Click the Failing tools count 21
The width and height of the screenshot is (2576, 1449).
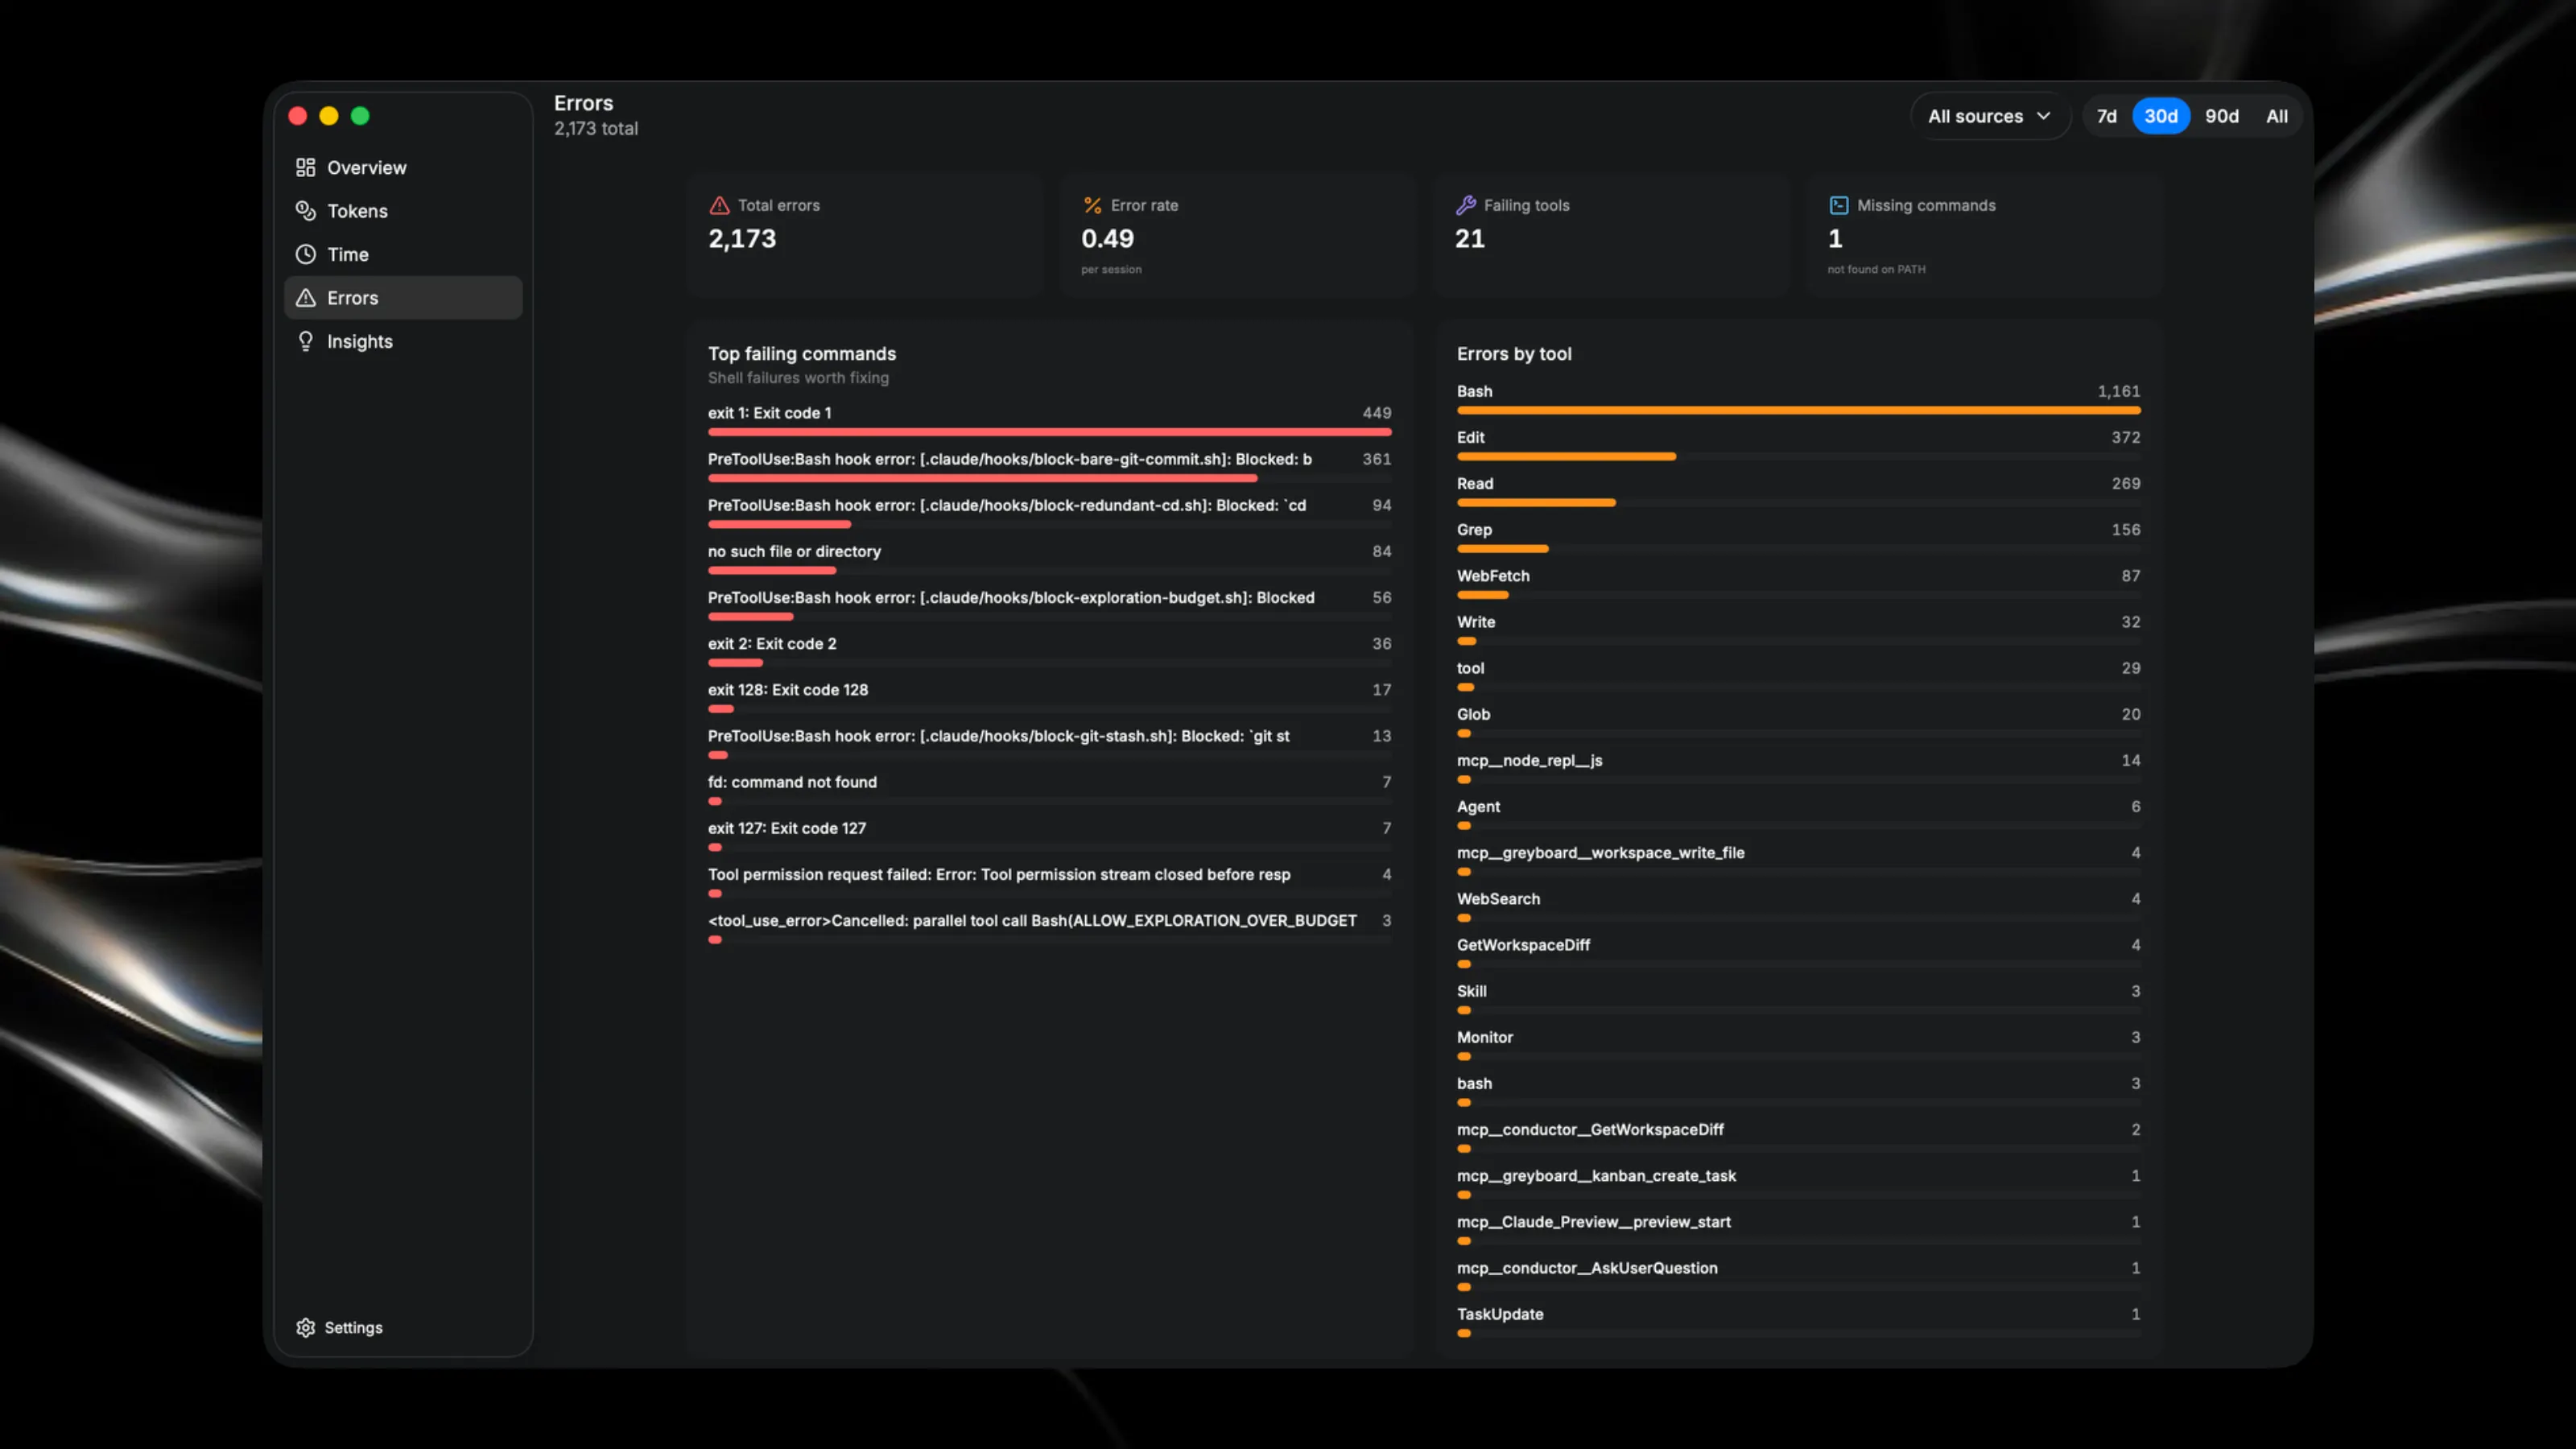point(1469,239)
